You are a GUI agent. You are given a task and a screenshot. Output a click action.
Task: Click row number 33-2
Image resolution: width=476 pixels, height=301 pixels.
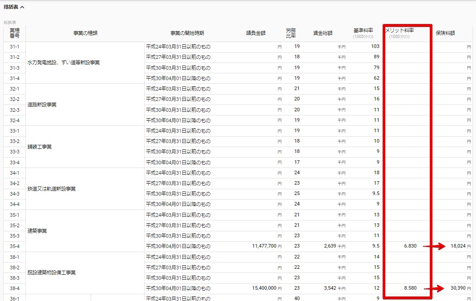click(15, 141)
